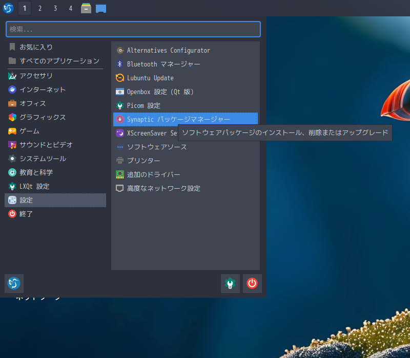Click the Synaptic download icon

(120, 120)
